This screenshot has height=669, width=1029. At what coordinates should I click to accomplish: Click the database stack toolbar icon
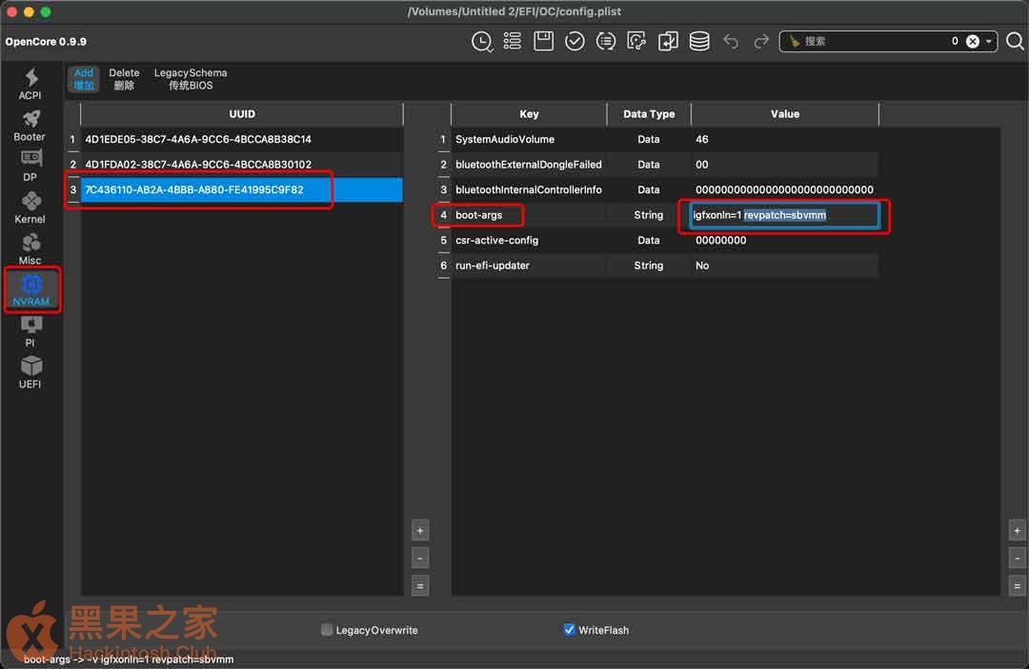(x=699, y=41)
